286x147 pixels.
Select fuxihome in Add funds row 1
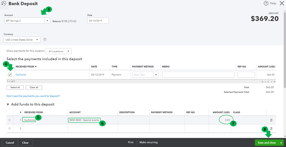pyautogui.click(x=29, y=120)
